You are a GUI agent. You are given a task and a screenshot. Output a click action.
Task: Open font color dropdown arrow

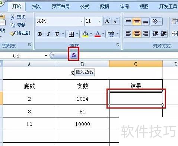coord(103,34)
